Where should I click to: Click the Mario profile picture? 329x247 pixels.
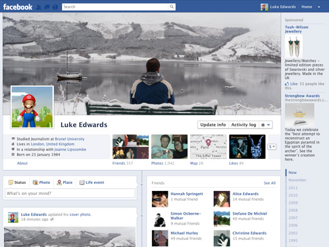click(32, 107)
